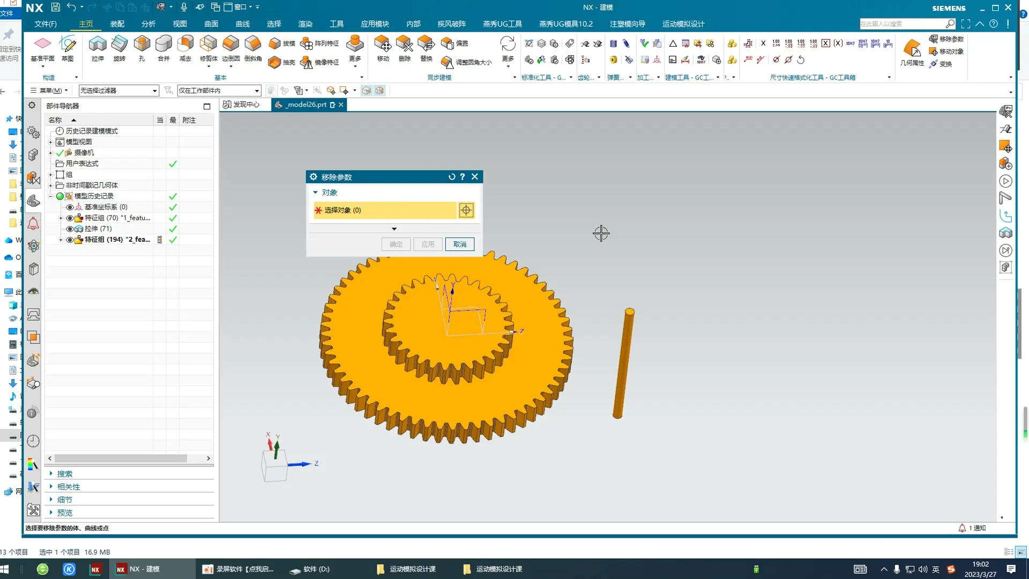Image resolution: width=1029 pixels, height=579 pixels.
Task: Click the reset icon in 移除参数 dialog
Action: coord(452,177)
